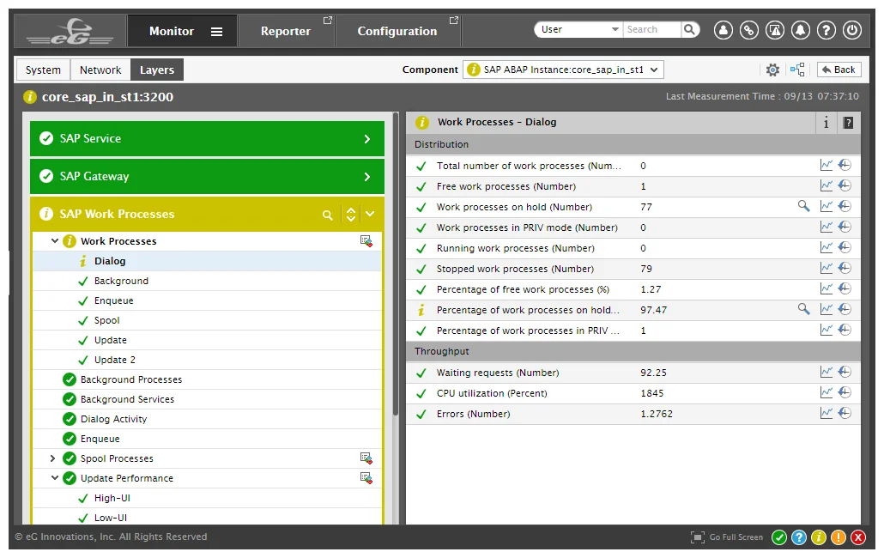Click the info 'i' icon in Work Processes - Dialog header

pos(826,122)
